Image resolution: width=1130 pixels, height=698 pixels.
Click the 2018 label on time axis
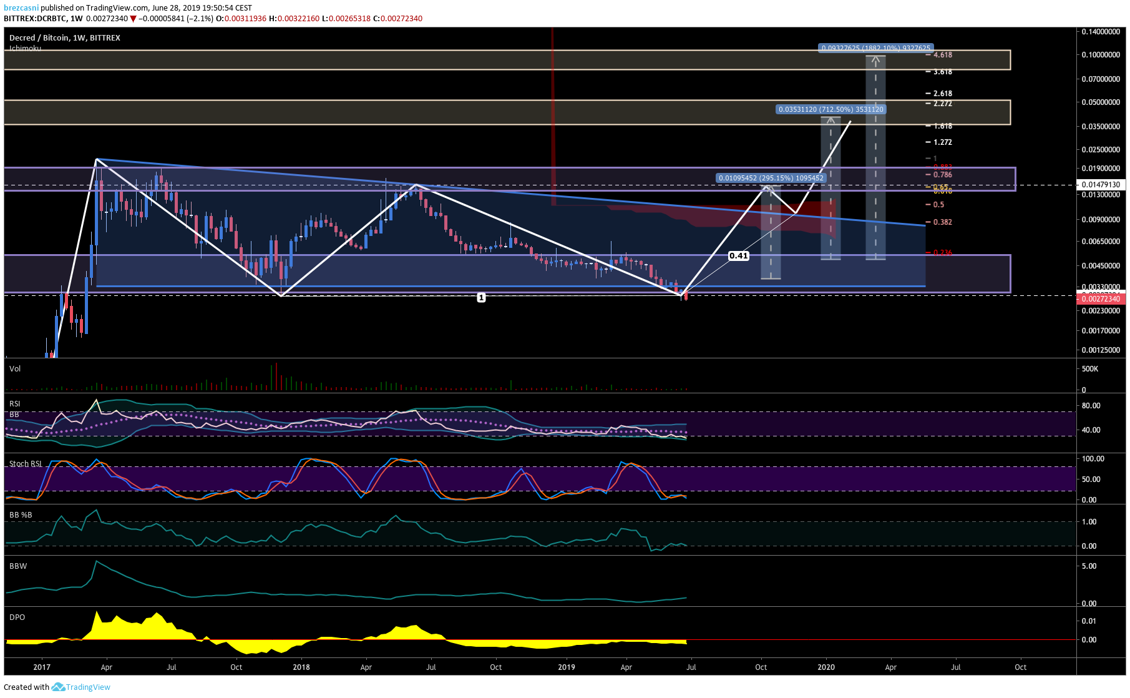pos(301,667)
